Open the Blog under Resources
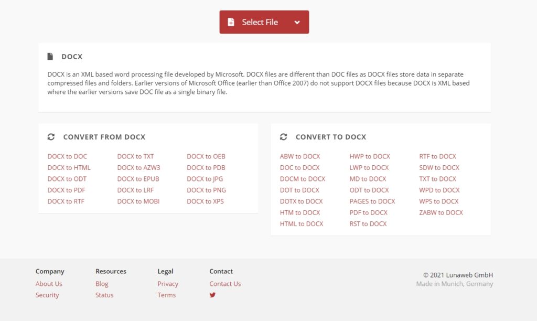This screenshot has height=321, width=537. (x=102, y=284)
